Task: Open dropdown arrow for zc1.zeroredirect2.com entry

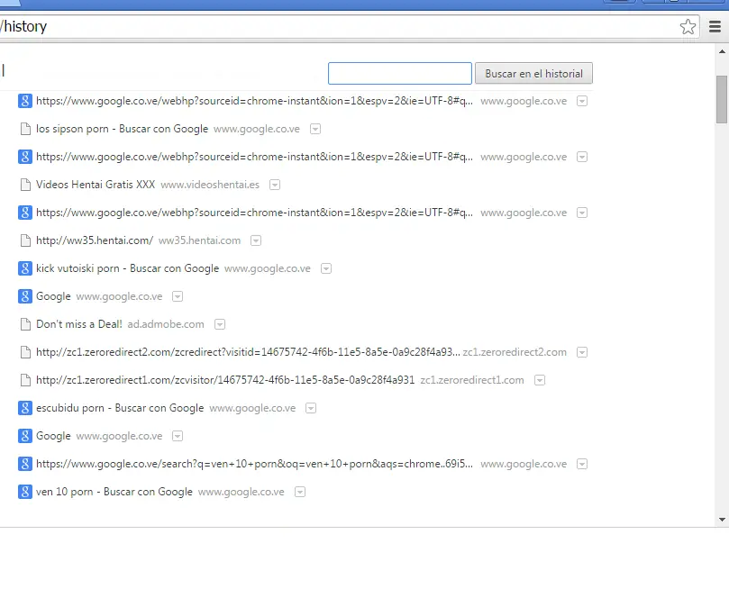Action: (x=581, y=352)
